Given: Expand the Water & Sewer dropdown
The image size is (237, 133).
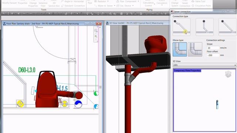Looking at the screenshot, I should tap(114, 6).
